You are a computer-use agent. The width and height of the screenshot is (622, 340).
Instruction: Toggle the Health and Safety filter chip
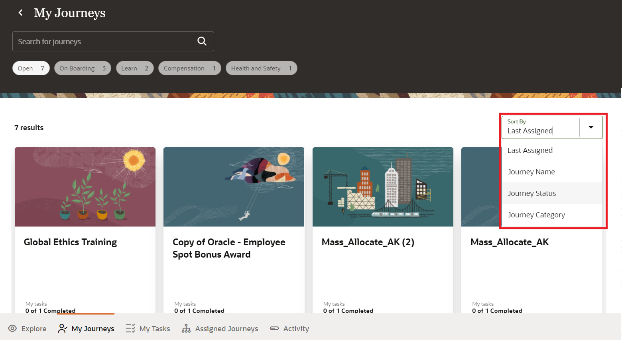tap(262, 68)
